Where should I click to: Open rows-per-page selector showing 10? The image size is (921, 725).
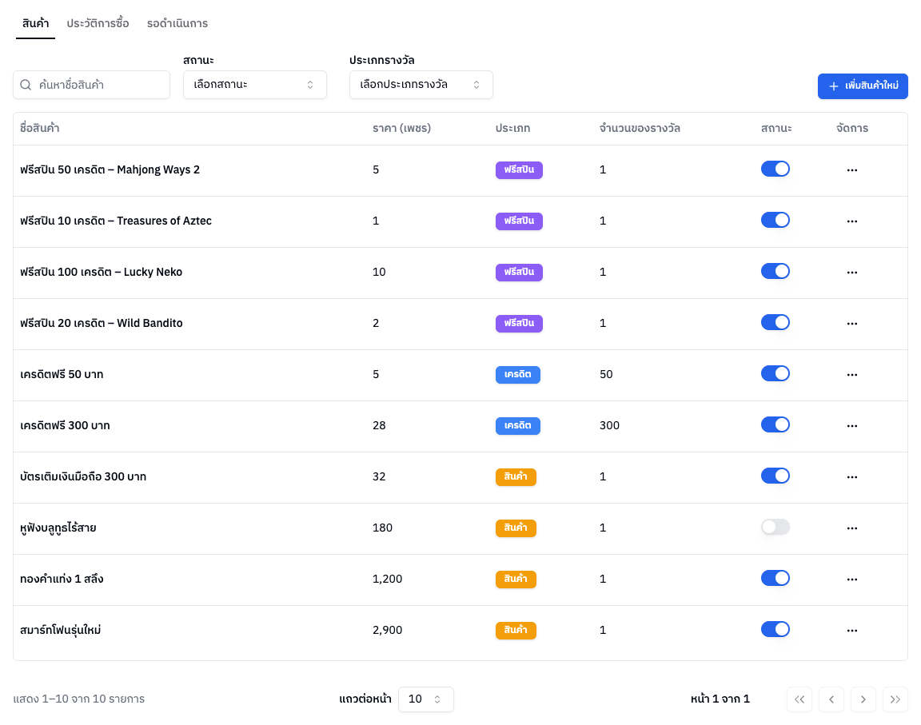[426, 699]
